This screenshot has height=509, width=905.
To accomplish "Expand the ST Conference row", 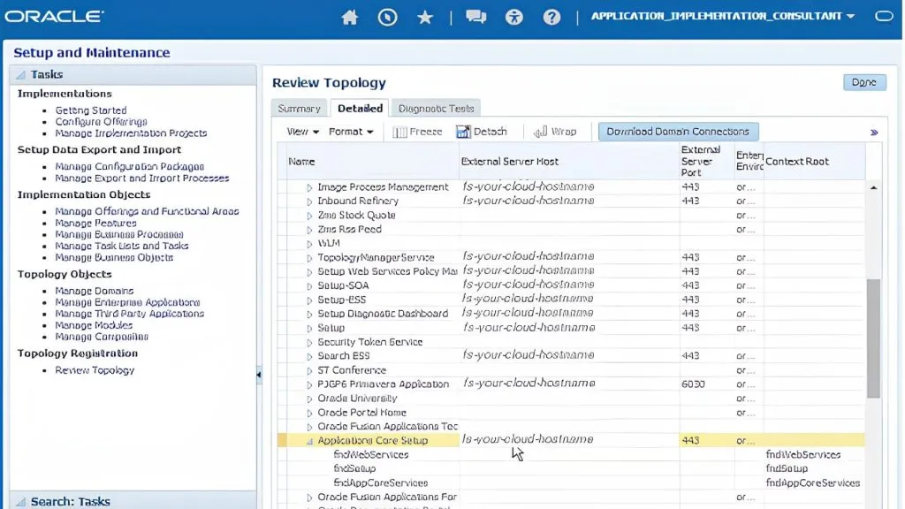I will (x=309, y=371).
